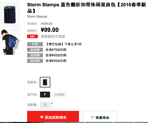Image resolution: width=148 pixels, height=123 pixels.
Task: Click the 打折 discount tag
Action: pyautogui.click(x=35, y=44)
